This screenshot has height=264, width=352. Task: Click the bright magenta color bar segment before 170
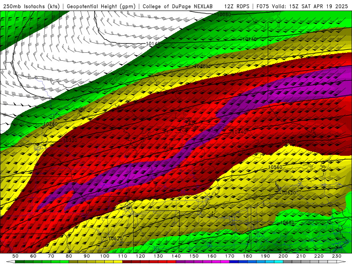click(225, 262)
